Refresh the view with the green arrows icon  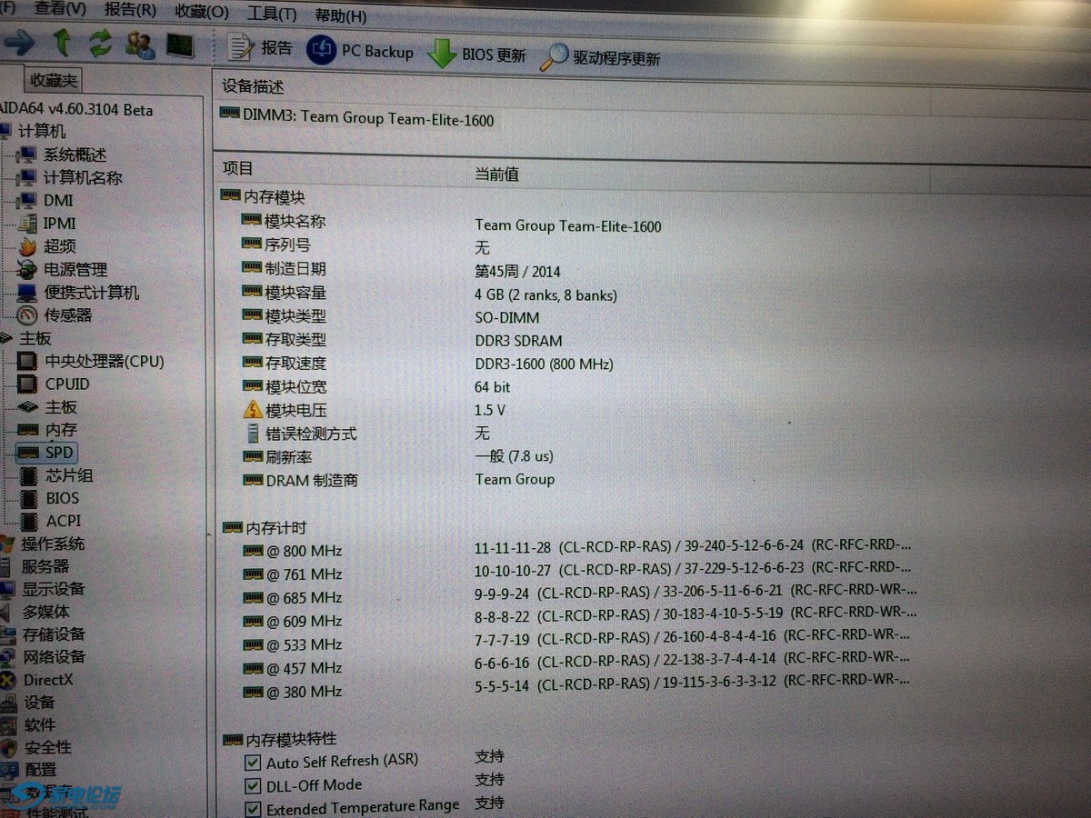(x=100, y=43)
